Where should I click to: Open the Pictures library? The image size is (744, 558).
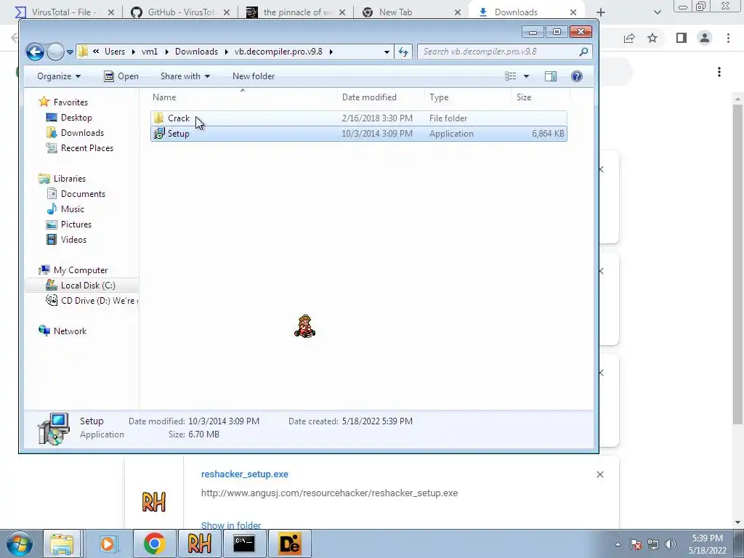pos(76,225)
